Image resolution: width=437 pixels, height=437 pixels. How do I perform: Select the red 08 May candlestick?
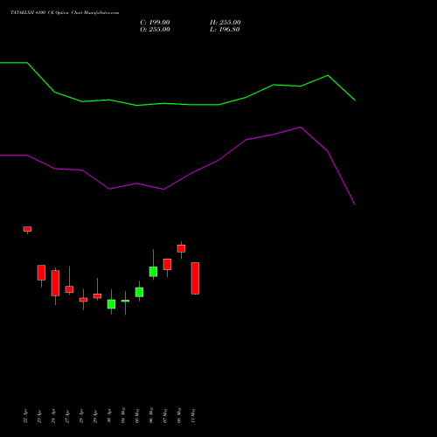pos(181,248)
